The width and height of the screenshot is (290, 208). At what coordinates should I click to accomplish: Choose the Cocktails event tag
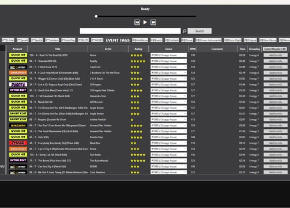tap(172, 40)
